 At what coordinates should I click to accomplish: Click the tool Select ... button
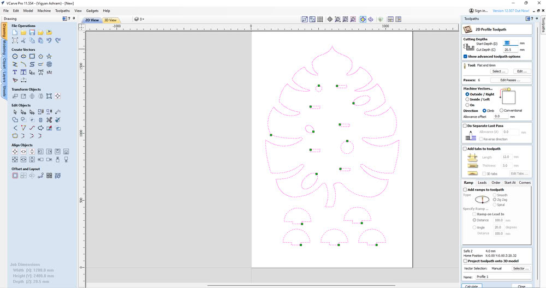(x=498, y=71)
